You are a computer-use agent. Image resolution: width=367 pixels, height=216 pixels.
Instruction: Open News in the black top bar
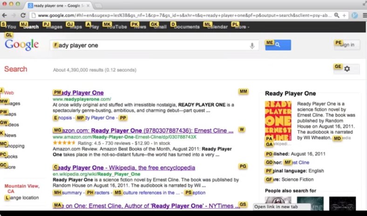(x=139, y=27)
